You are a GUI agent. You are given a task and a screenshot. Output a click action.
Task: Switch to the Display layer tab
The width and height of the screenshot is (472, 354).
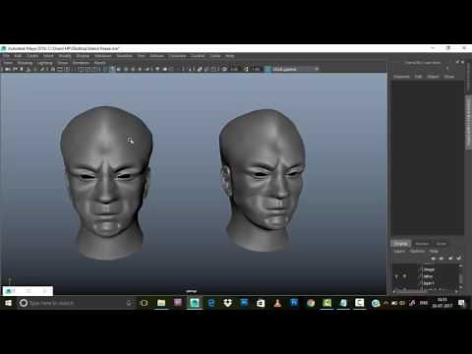pyautogui.click(x=401, y=244)
